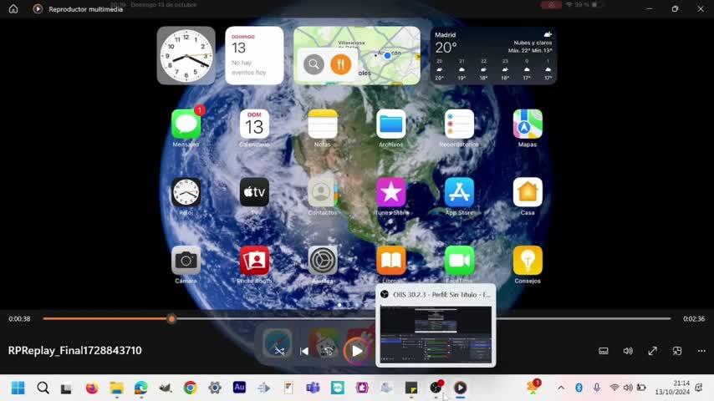Toggle subtitles and captions
The image size is (714, 401).
tap(604, 351)
